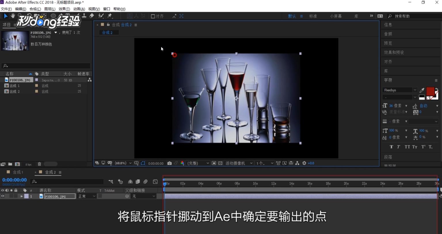The width and height of the screenshot is (442, 234).
Task: Open the 合成 menu
Action: (x=35, y=9)
